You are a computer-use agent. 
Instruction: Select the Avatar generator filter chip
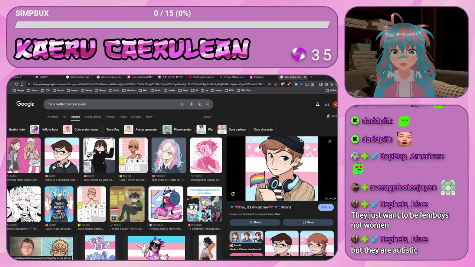142,129
